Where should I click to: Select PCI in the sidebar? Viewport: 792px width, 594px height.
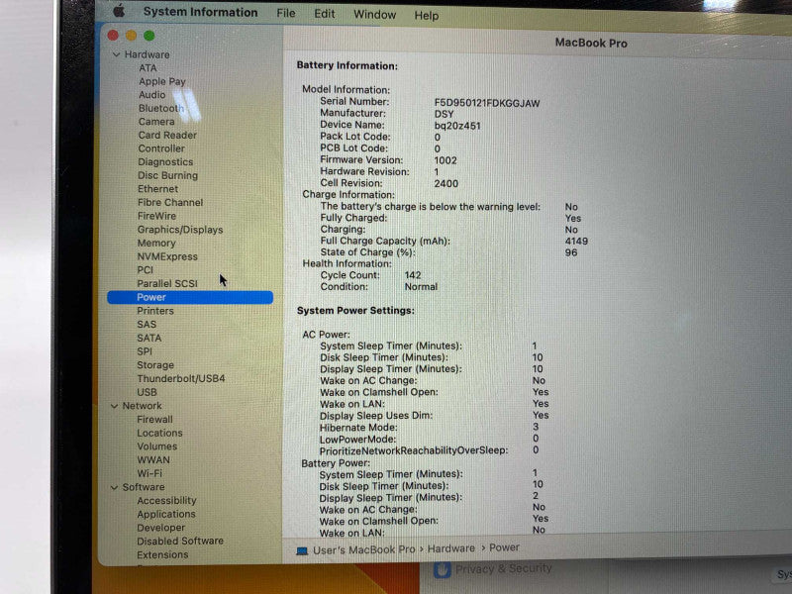[145, 270]
